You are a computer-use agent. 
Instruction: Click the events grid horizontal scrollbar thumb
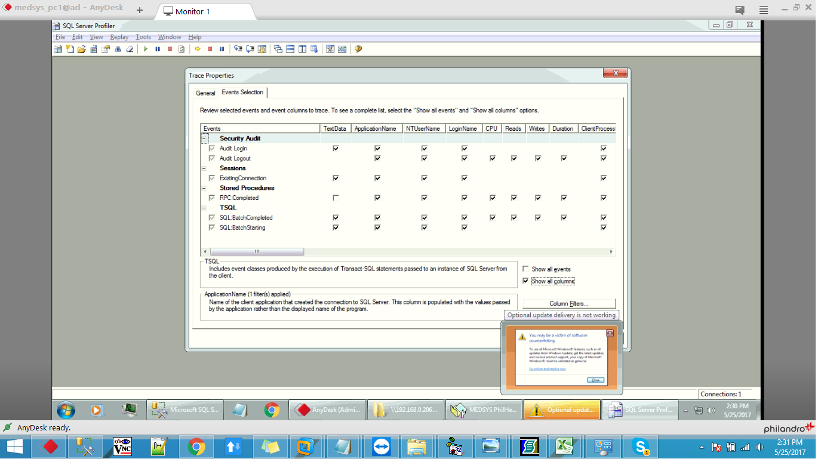point(257,252)
